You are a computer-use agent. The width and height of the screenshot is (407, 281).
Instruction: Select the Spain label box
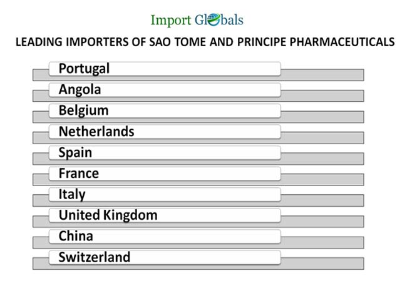tap(165, 152)
